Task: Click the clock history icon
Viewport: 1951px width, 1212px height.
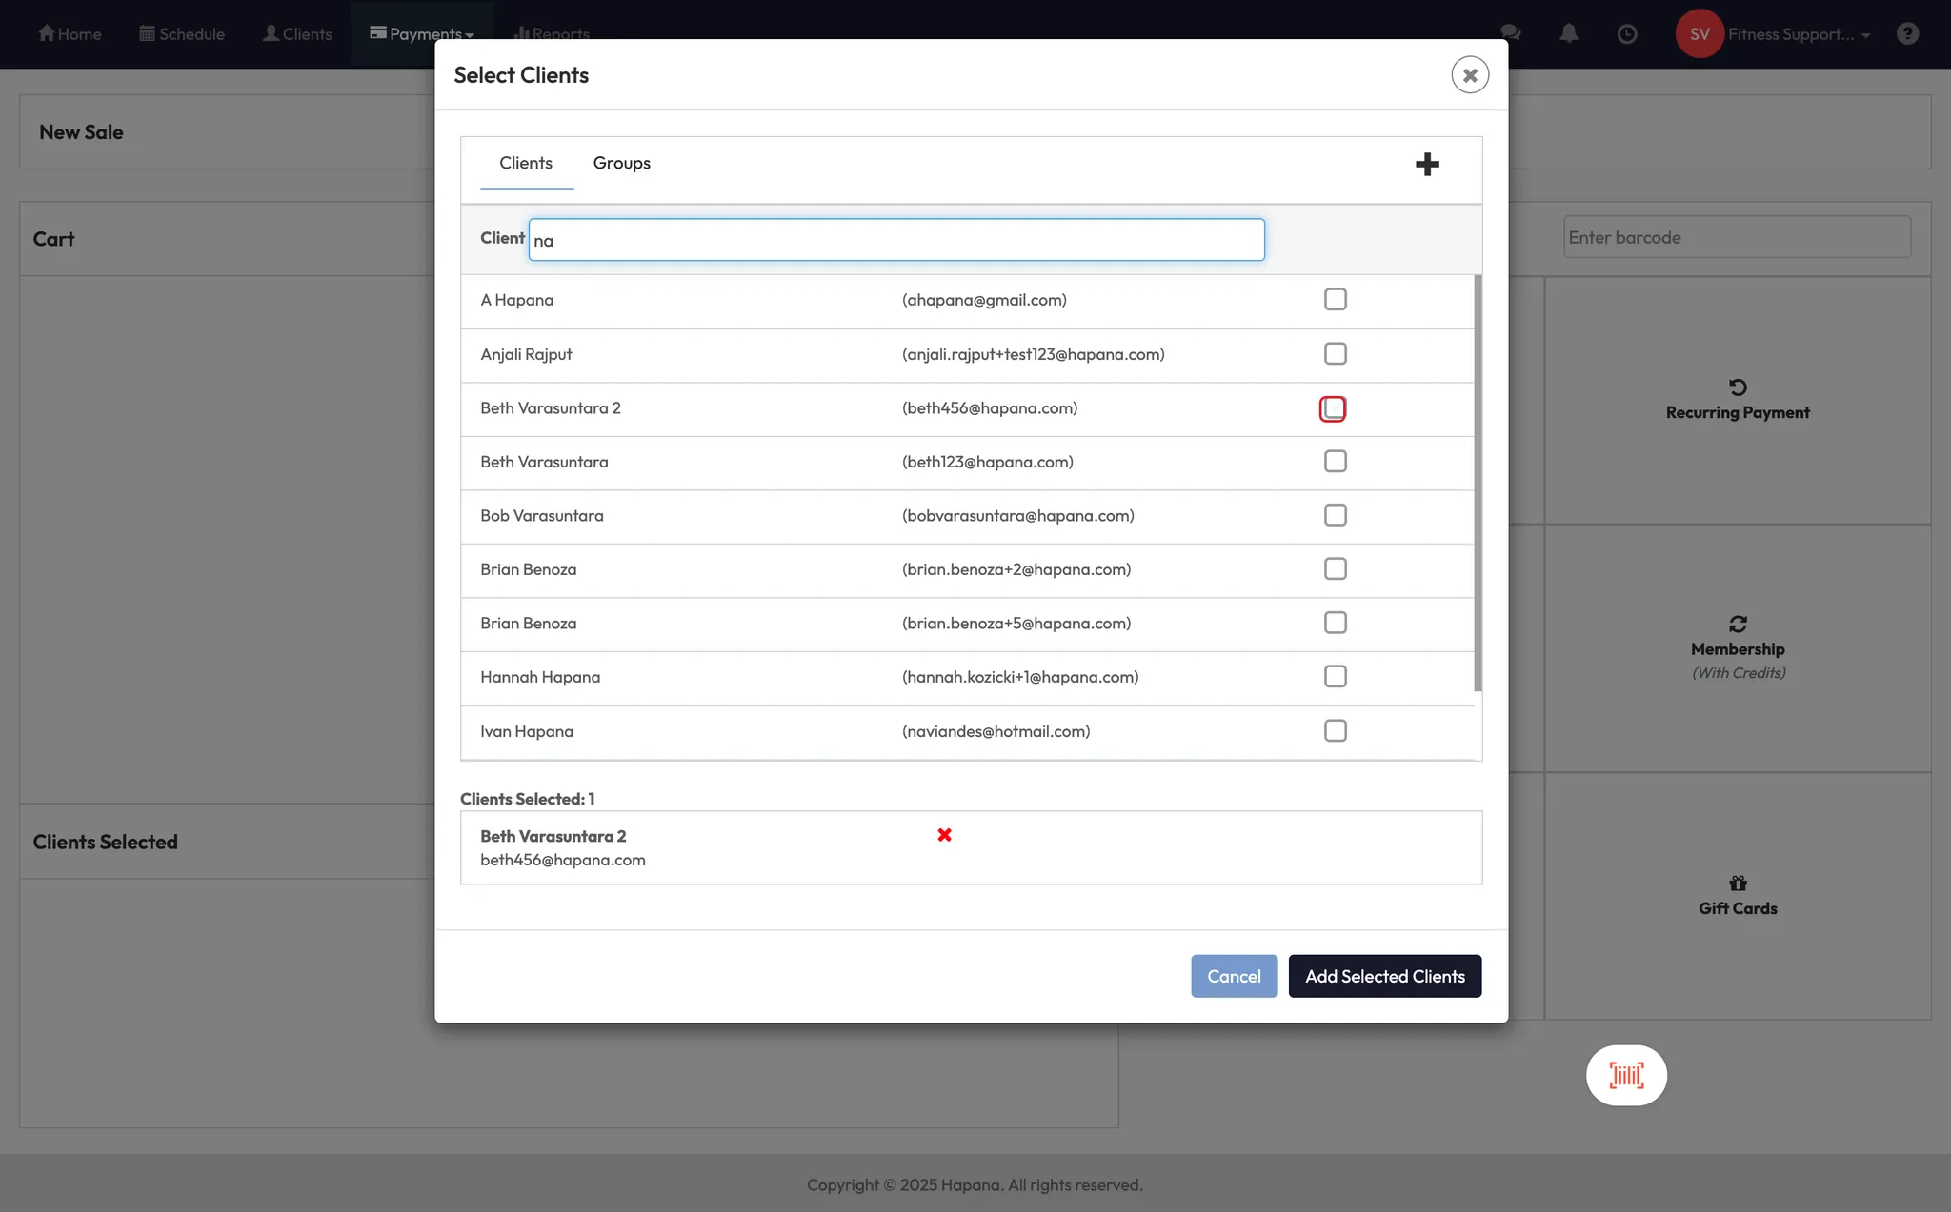Action: click(x=1627, y=34)
